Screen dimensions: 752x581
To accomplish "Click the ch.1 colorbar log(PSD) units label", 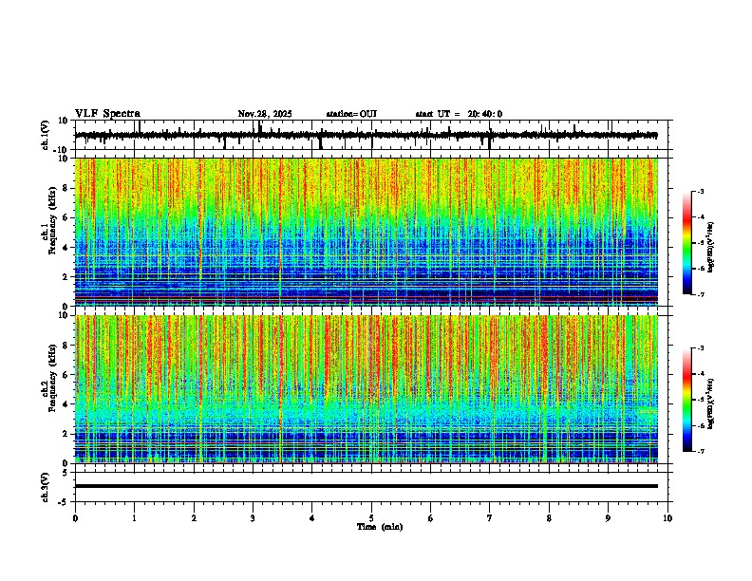I will pos(710,248).
